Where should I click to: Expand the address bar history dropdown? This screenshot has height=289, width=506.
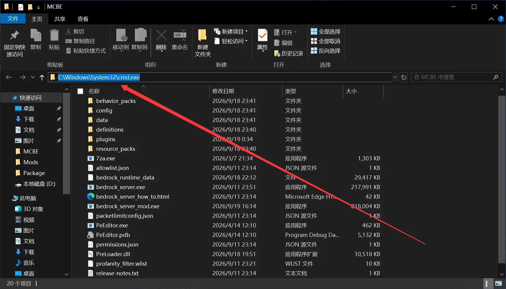(x=395, y=77)
